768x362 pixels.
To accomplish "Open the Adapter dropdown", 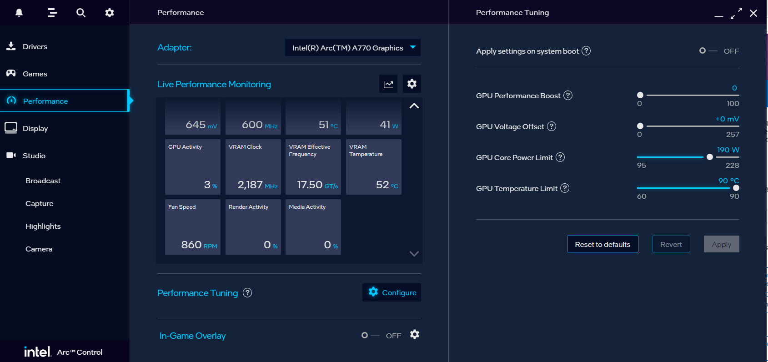I will coord(353,48).
